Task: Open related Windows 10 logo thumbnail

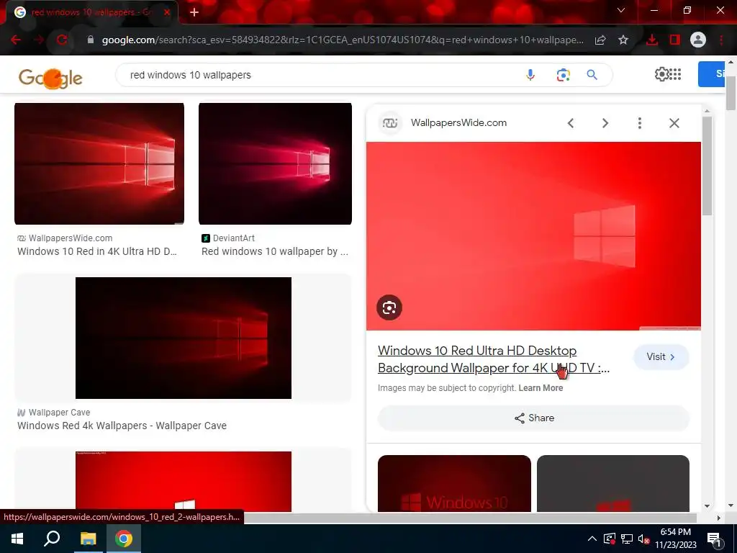Action: pos(454,483)
